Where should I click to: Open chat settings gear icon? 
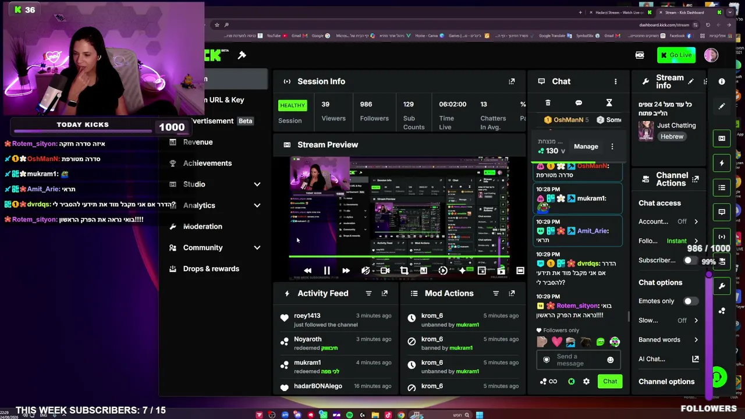(x=586, y=382)
